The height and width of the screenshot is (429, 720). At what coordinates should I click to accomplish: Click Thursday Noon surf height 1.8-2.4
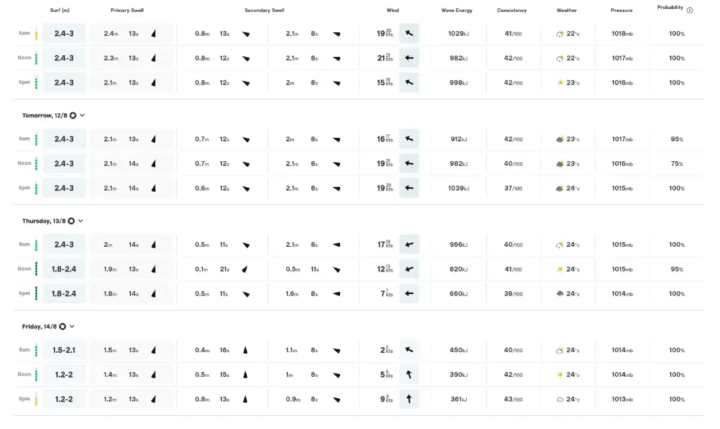pyautogui.click(x=64, y=269)
